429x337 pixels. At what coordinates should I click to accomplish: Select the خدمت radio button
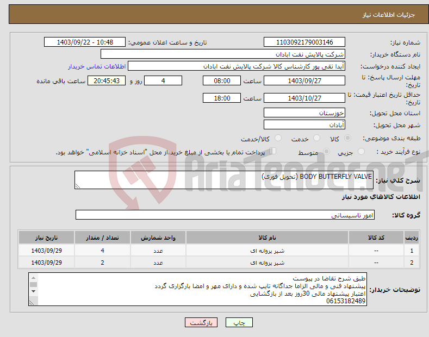pyautogui.click(x=316, y=138)
